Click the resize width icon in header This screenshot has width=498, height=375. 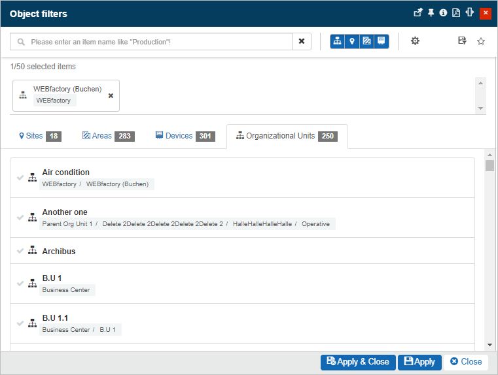pos(469,13)
